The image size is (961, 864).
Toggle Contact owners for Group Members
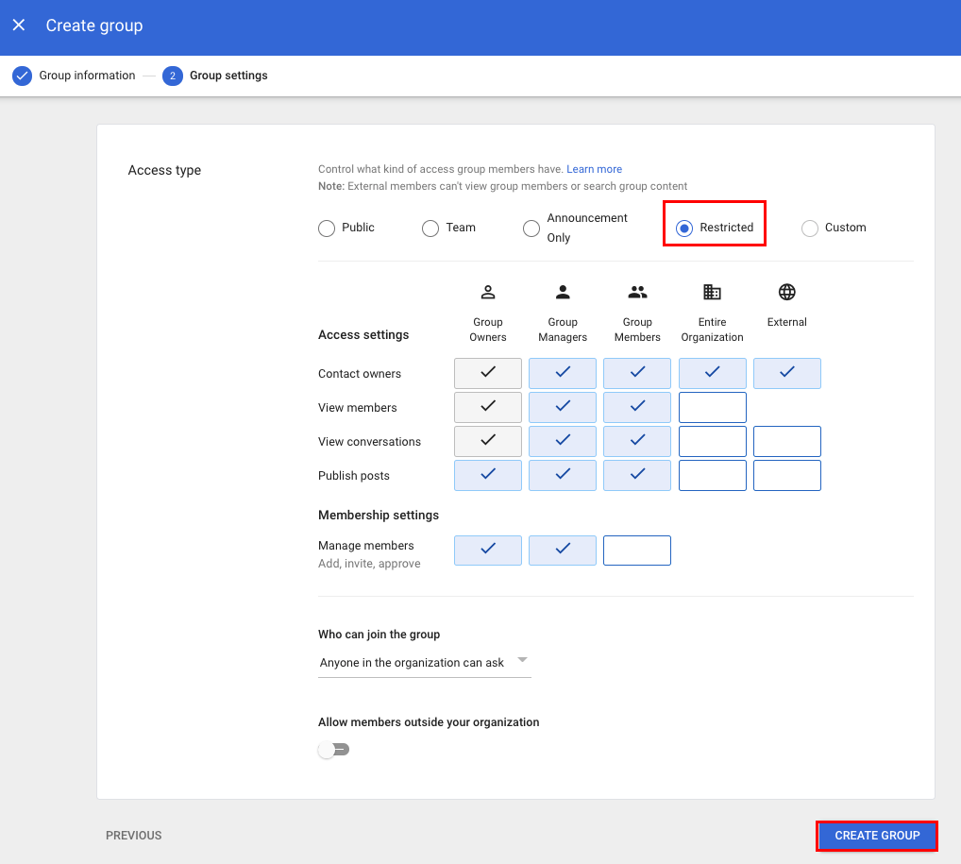coord(637,373)
